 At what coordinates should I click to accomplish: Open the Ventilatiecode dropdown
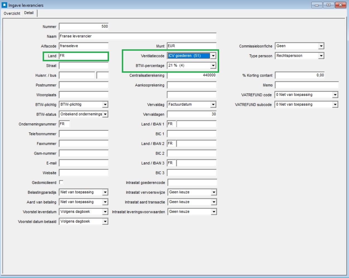(213, 56)
